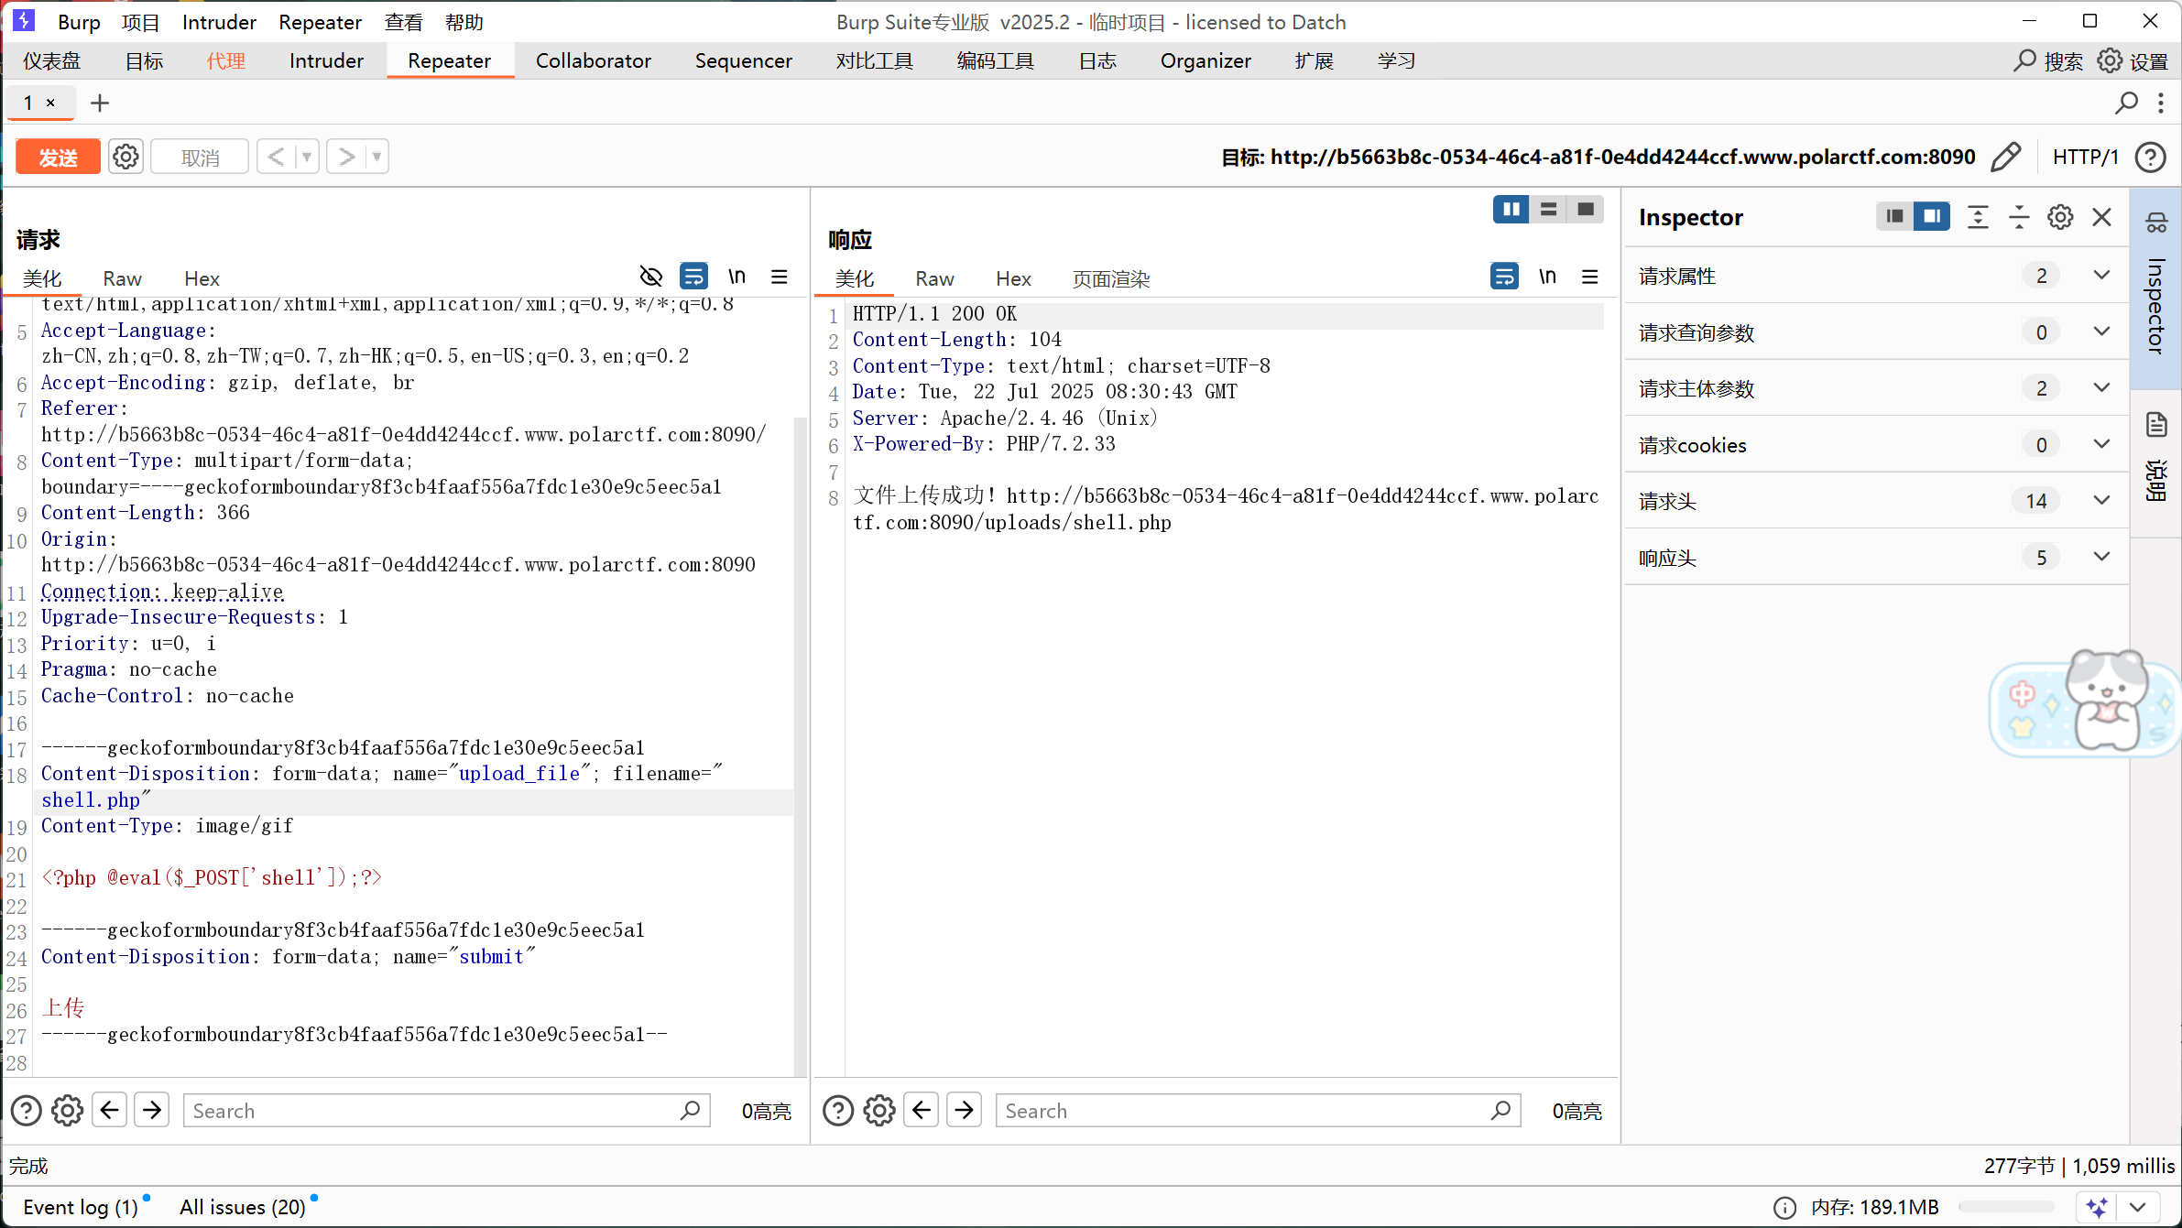The image size is (2182, 1228).
Task: Click the 发送 send button
Action: pyautogui.click(x=58, y=157)
